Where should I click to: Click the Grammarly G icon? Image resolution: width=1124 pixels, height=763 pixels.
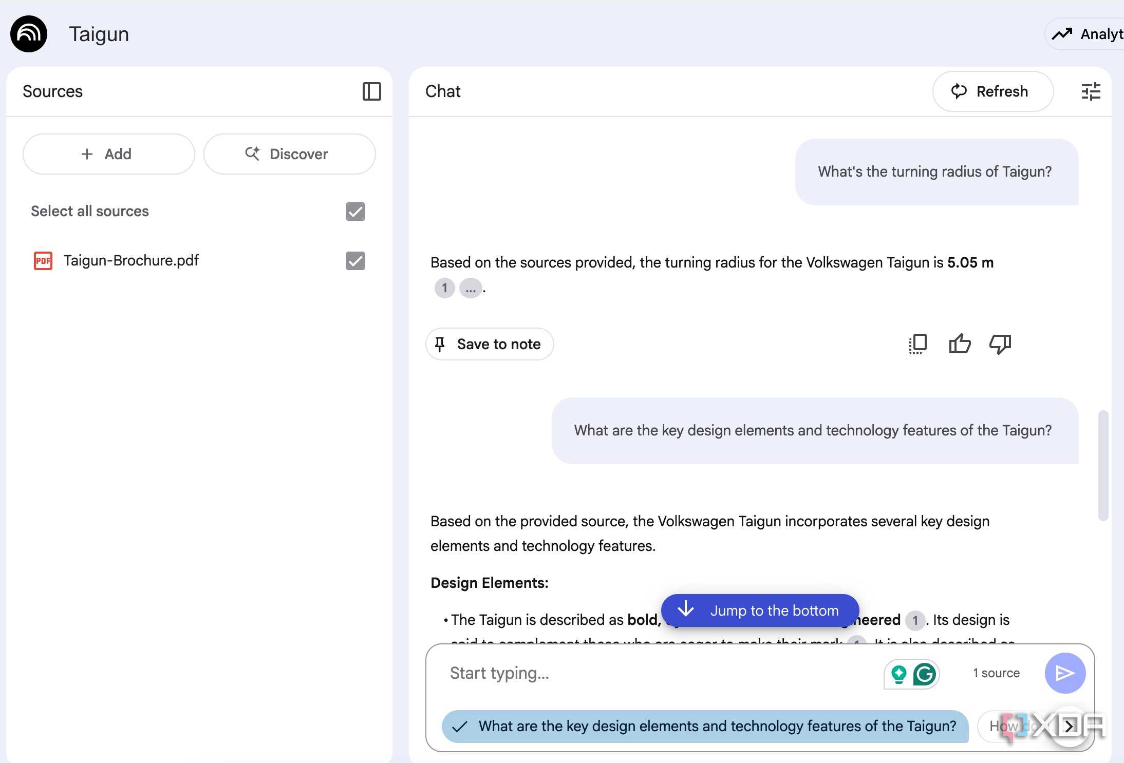click(x=924, y=674)
